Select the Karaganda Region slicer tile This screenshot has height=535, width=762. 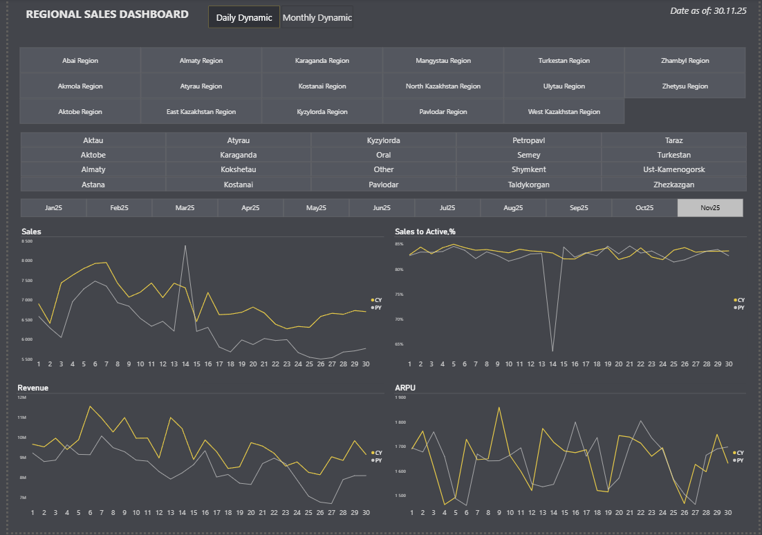(322, 61)
